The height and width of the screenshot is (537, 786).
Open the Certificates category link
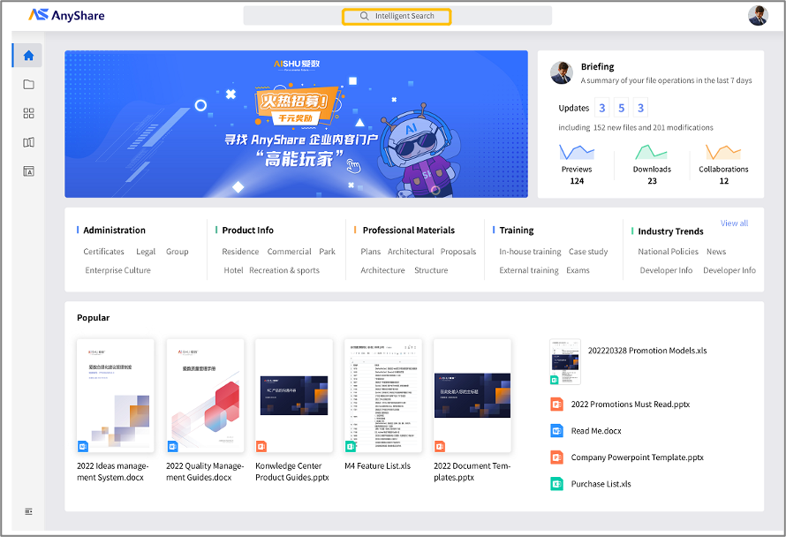(x=103, y=252)
